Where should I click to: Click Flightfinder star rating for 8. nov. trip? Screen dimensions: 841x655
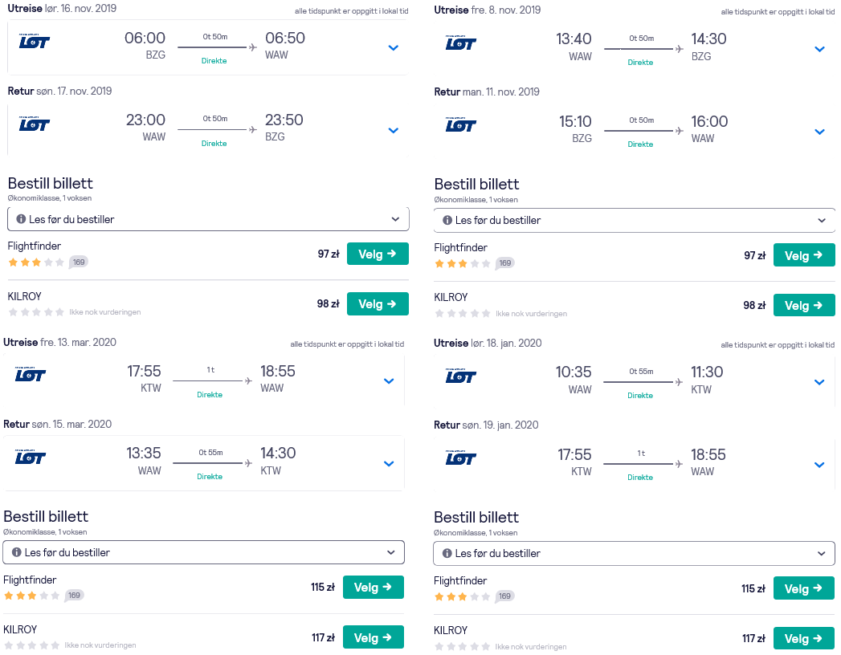tap(462, 263)
